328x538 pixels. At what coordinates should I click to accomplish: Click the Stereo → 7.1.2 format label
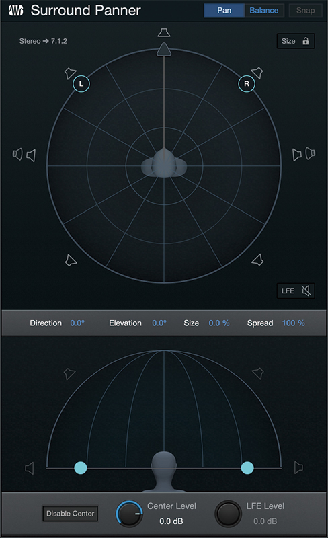(x=43, y=41)
